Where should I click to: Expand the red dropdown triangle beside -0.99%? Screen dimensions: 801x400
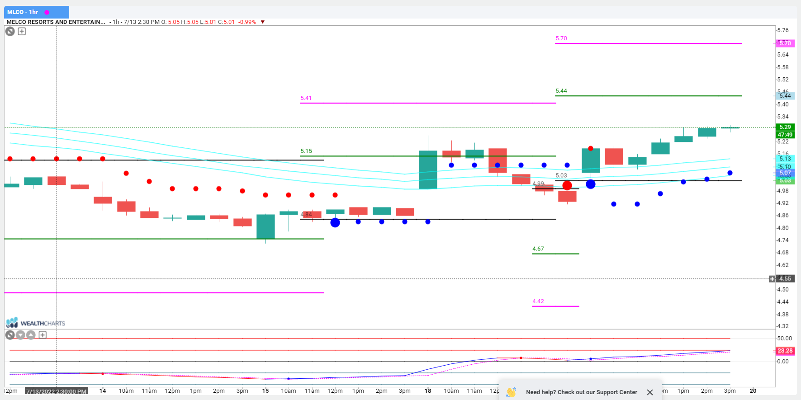(x=263, y=22)
